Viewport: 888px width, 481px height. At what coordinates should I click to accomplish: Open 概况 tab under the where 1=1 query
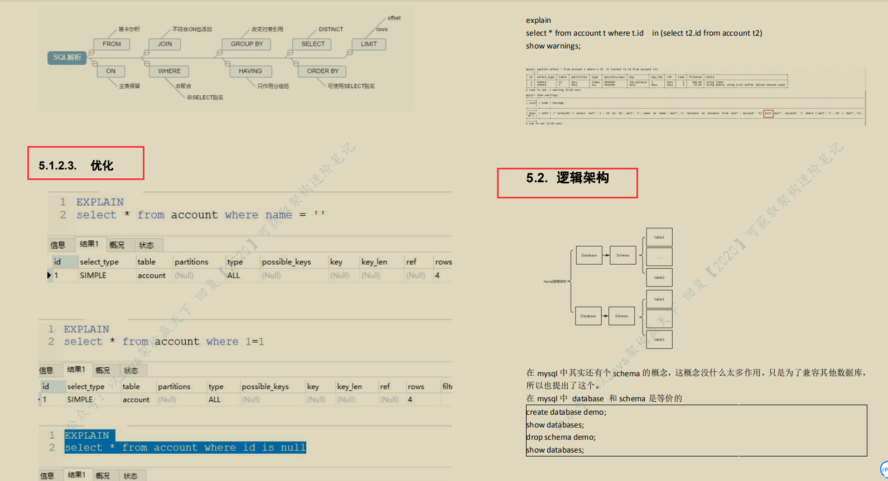pyautogui.click(x=103, y=371)
